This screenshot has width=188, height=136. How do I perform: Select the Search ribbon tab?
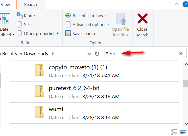pyautogui.click(x=30, y=5)
